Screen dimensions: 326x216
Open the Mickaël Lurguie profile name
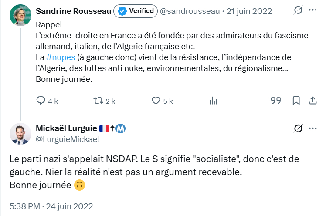click(x=66, y=128)
